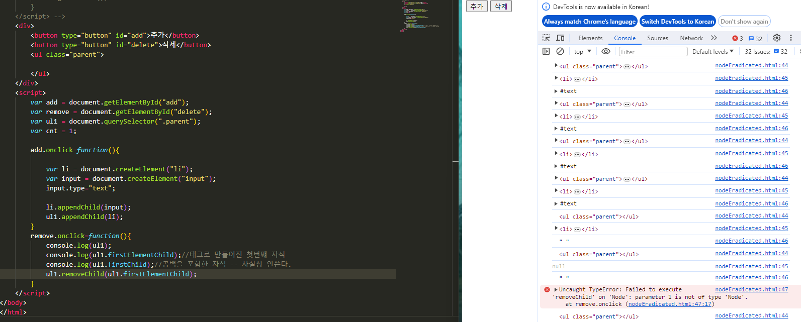801x322 pixels.
Task: Open the DevTools three-dot customize menu
Action: [x=791, y=38]
